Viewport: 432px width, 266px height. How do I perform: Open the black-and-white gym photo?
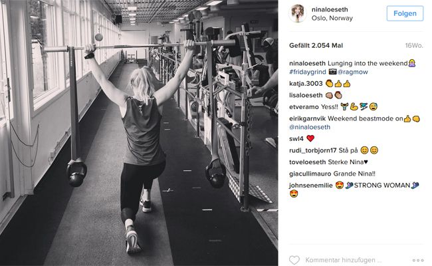(139, 133)
